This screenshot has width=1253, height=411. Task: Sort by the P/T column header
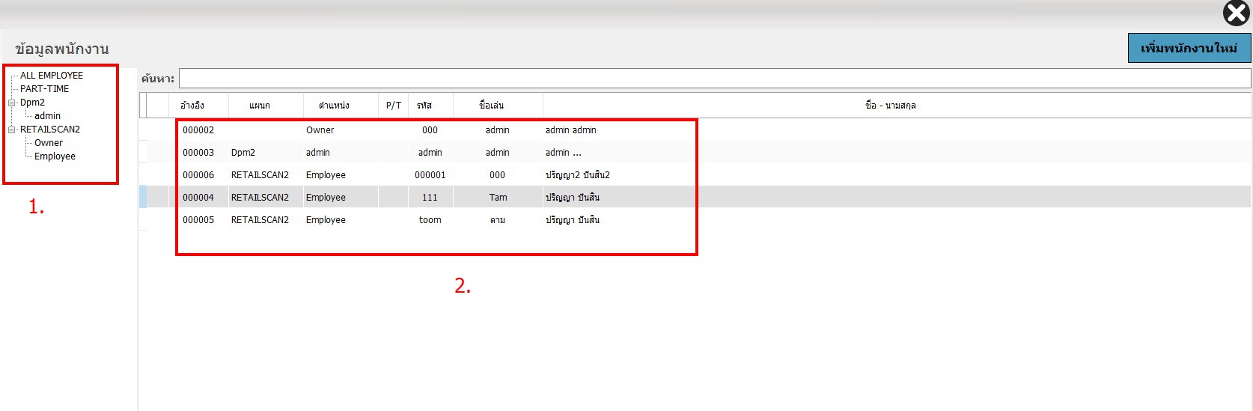(x=394, y=106)
